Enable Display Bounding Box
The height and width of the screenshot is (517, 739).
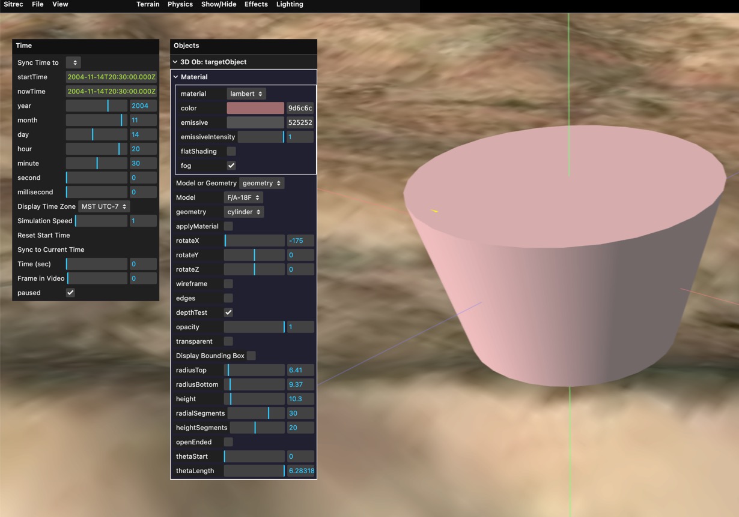click(x=251, y=356)
